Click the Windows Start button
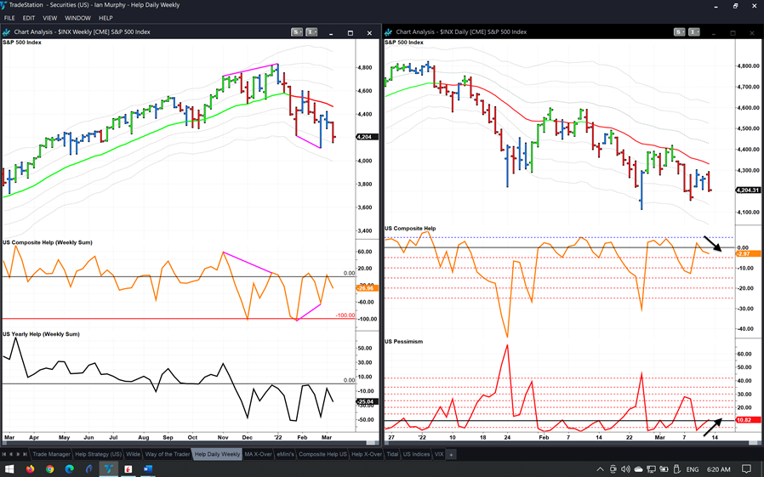This screenshot has width=764, height=477. coord(9,468)
